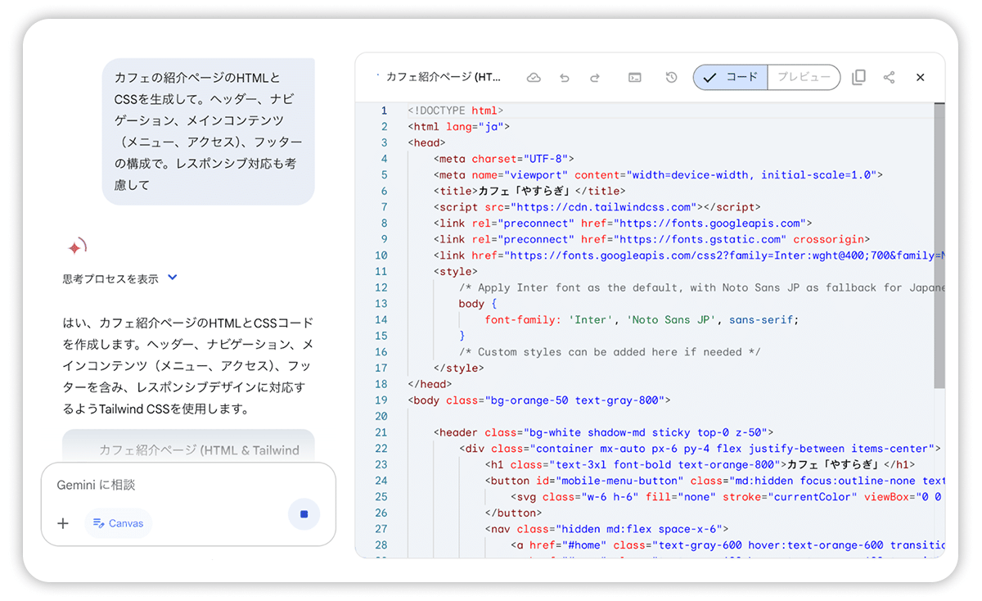Click the meta charset="UTF-8" line

[504, 159]
